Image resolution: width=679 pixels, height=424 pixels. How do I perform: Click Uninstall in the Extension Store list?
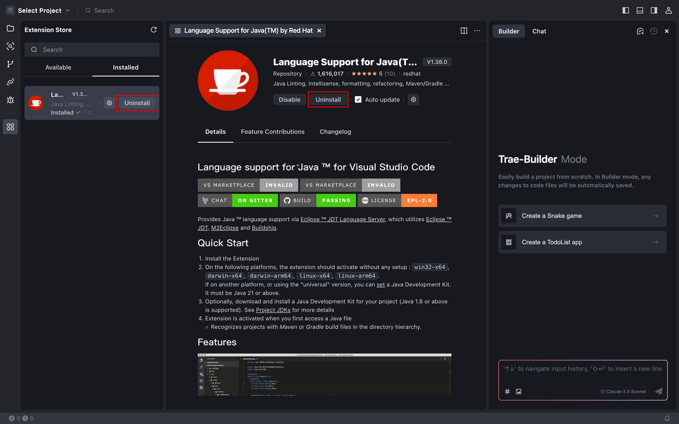click(x=137, y=103)
